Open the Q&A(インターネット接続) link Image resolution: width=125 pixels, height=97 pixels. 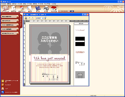click(x=11, y=92)
